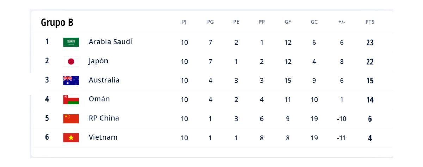423x167 pixels.
Task: Click the PJ column header
Action: point(184,22)
